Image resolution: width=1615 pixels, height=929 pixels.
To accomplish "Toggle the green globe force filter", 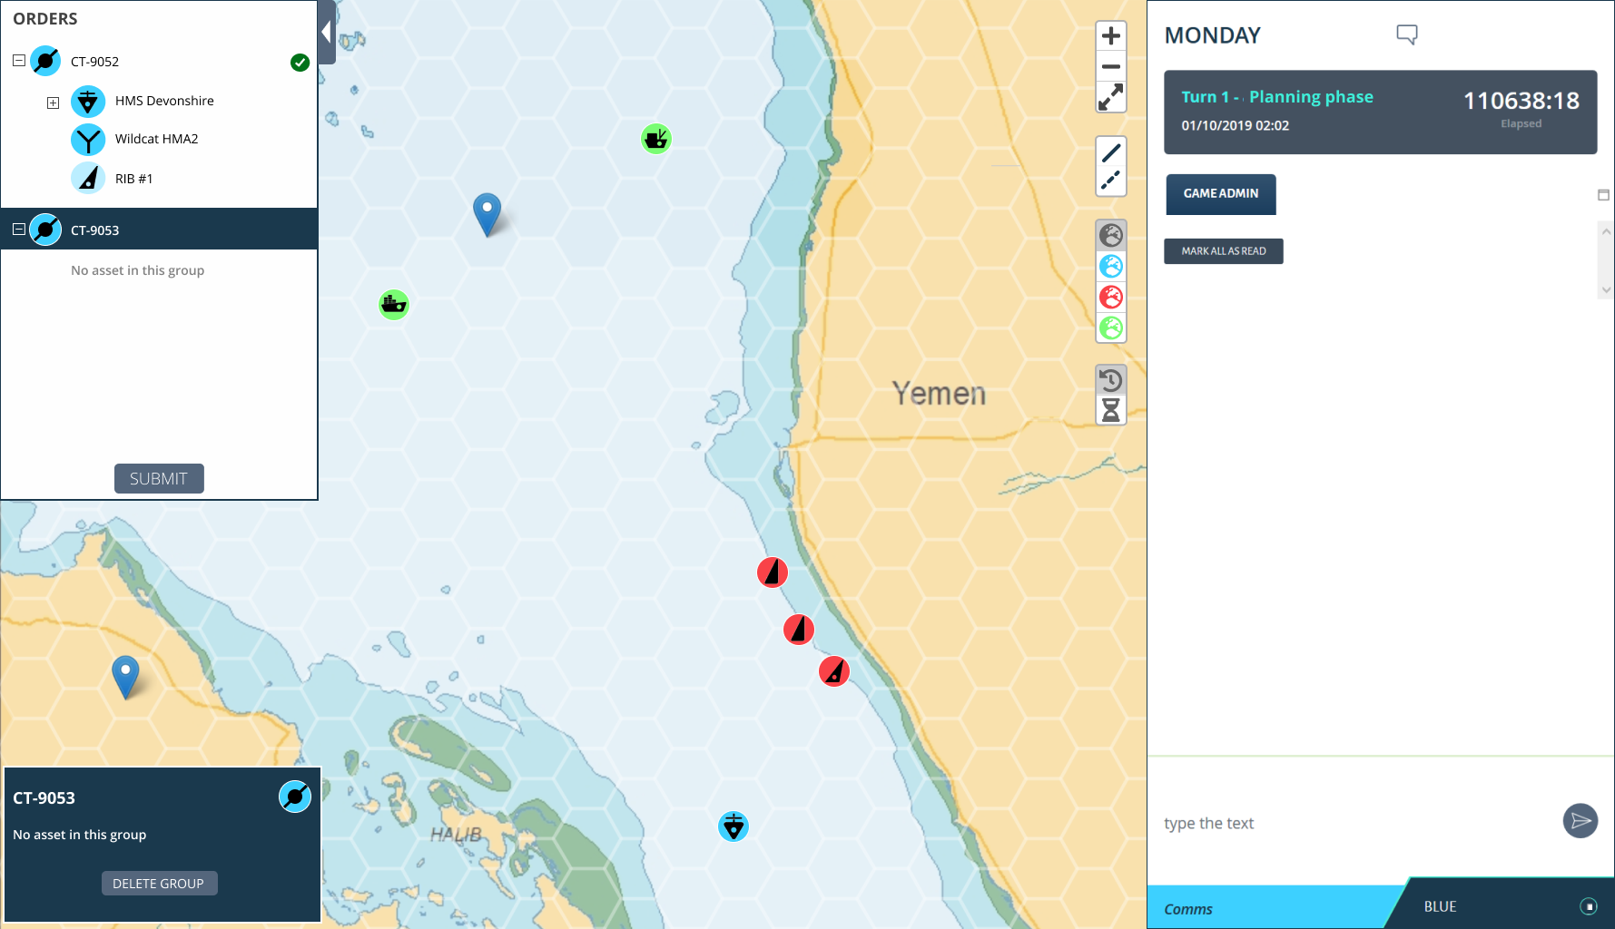I will (x=1111, y=328).
